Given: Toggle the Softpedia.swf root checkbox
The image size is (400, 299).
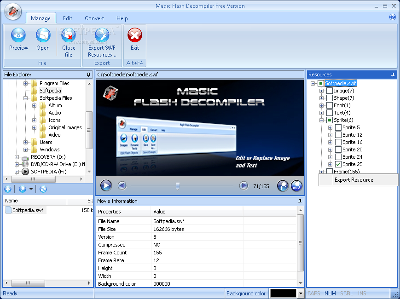Looking at the screenshot, I should 321,83.
